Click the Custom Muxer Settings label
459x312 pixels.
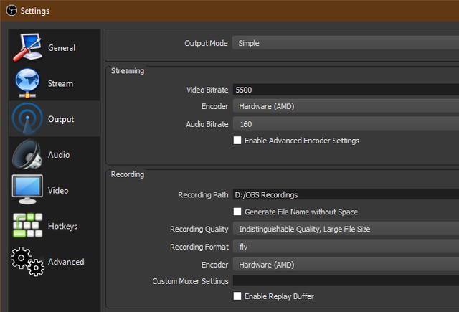coord(190,281)
